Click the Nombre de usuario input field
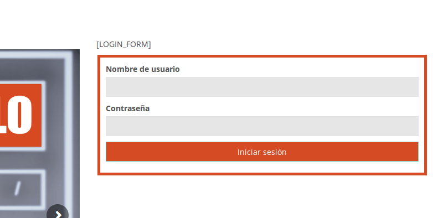 262,87
